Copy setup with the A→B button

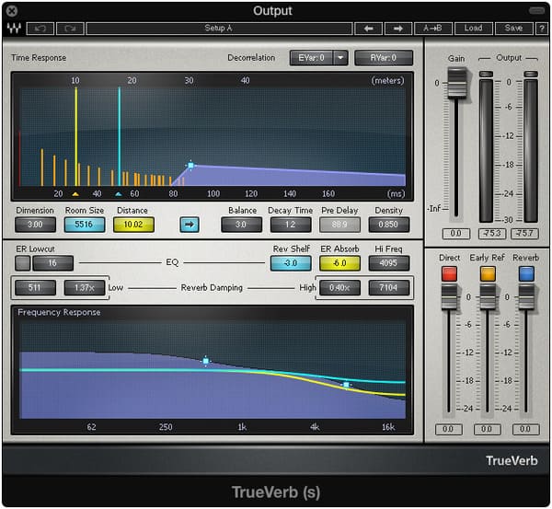(432, 29)
